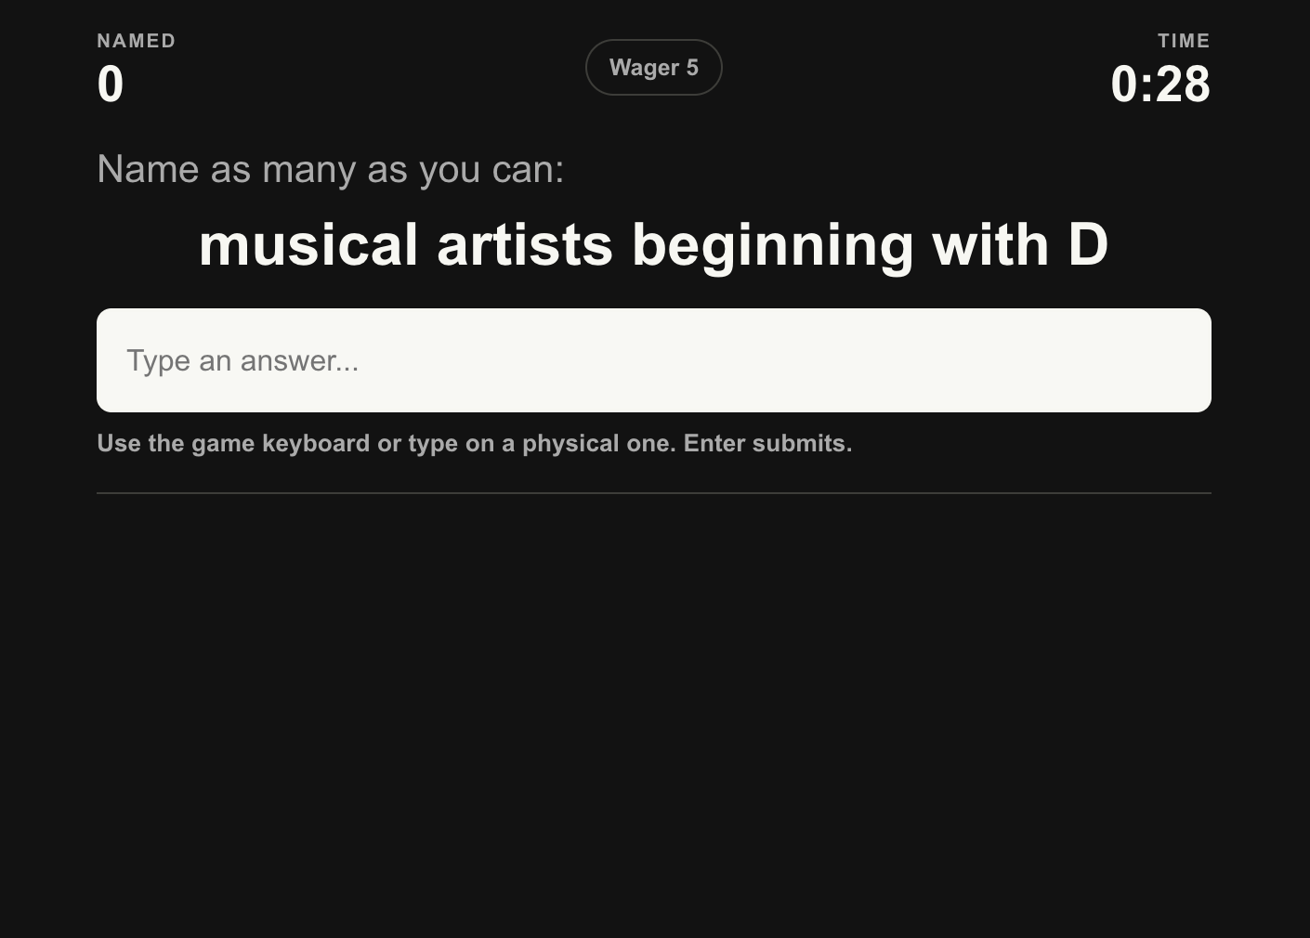The width and height of the screenshot is (1310, 938).
Task: Click the word beginning in the category heading
Action: click(x=773, y=246)
